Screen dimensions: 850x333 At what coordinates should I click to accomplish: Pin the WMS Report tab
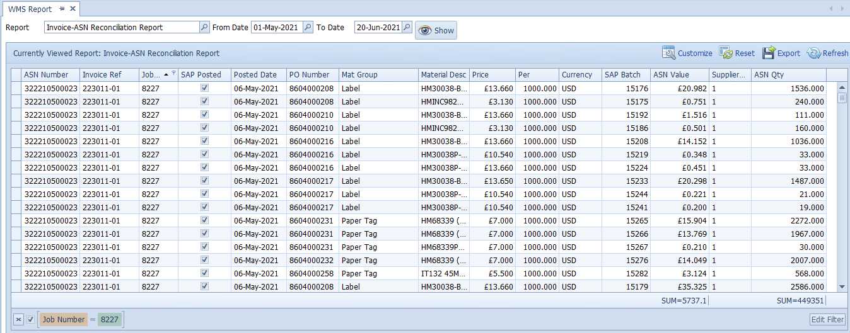pyautogui.click(x=61, y=9)
